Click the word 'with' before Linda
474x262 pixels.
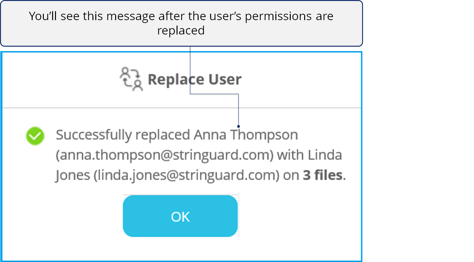[290, 155]
